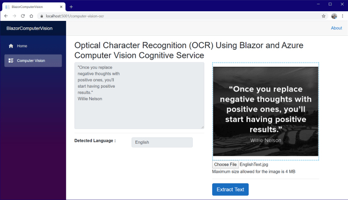Image resolution: width=348 pixels, height=200 pixels.
Task: Click the Detected Language field showing English
Action: click(x=162, y=142)
